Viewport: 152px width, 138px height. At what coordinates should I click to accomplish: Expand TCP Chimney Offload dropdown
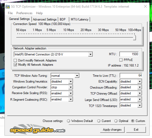point(140,93)
